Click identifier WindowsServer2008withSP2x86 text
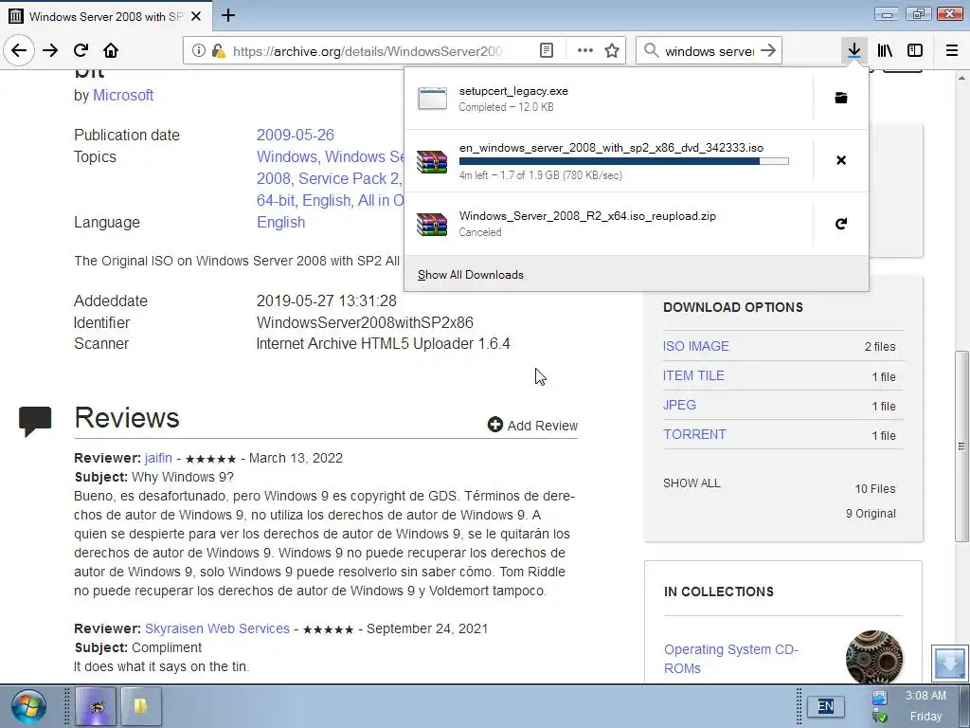The image size is (970, 728). [365, 322]
